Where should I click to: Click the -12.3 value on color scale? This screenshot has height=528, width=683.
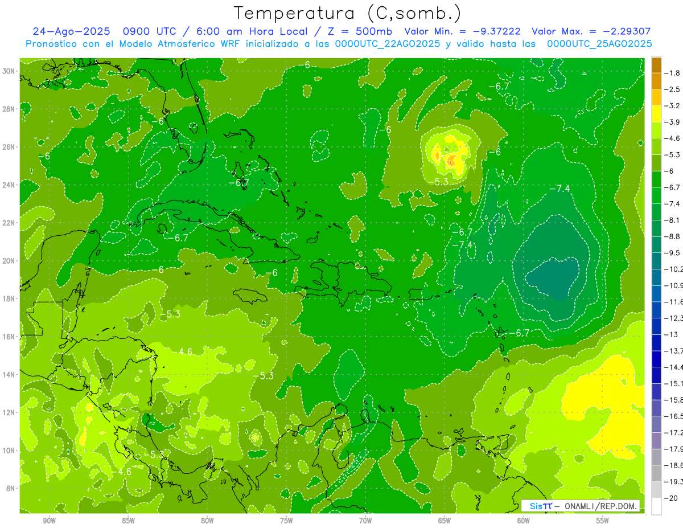tap(674, 318)
